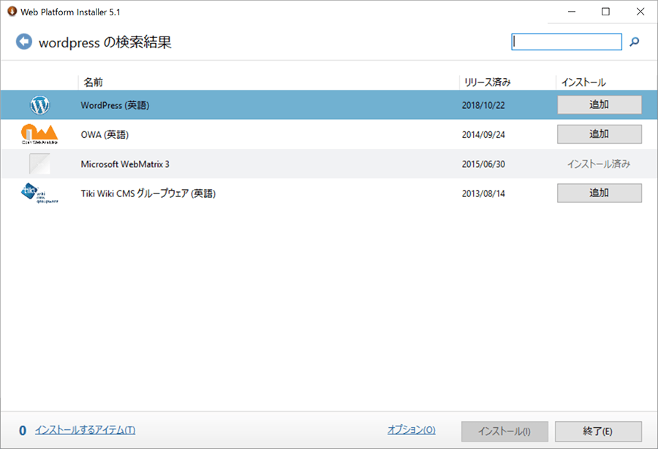Viewport: 658px width, 449px height.
Task: Open the インストールするアイテム(T) link
Action: tap(86, 430)
